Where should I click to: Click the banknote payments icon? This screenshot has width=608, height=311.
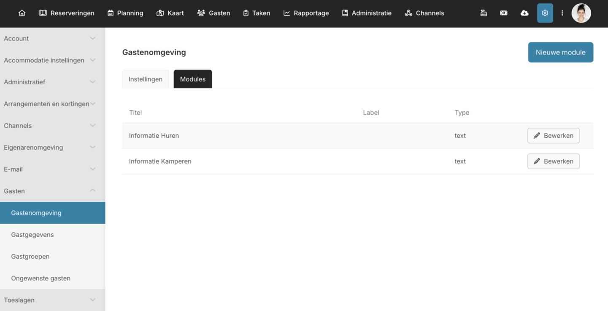(x=504, y=13)
